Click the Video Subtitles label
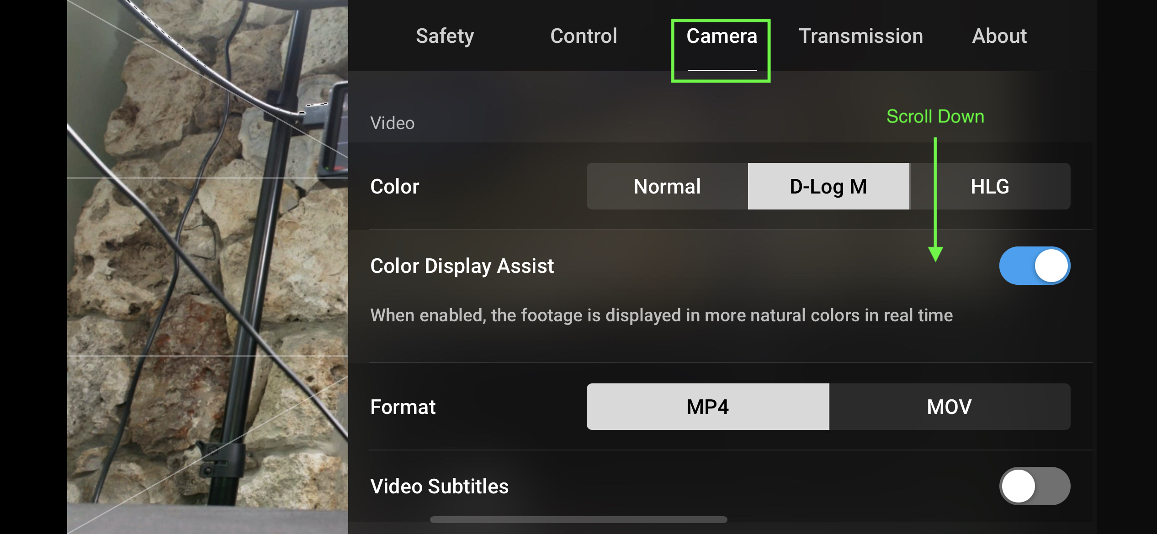 tap(439, 487)
